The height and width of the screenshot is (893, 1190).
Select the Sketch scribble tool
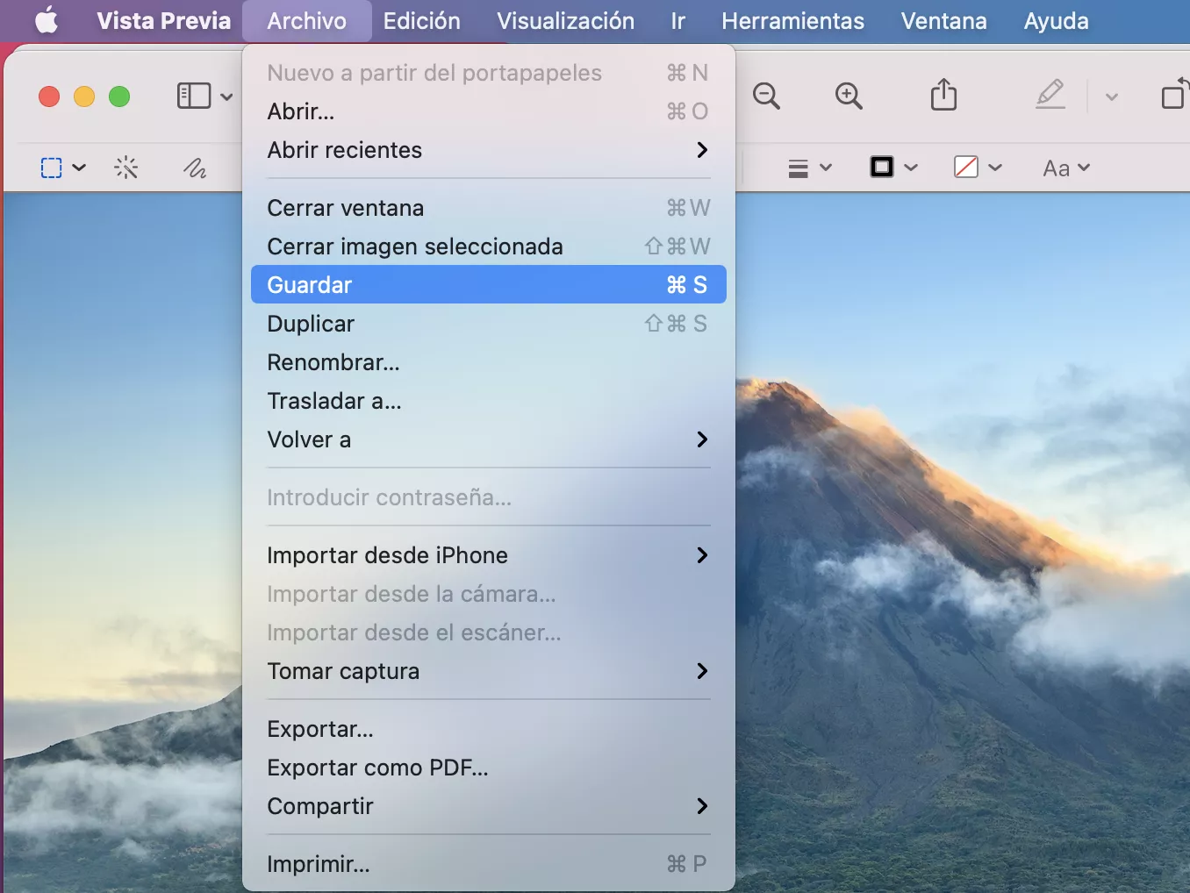[x=194, y=168]
